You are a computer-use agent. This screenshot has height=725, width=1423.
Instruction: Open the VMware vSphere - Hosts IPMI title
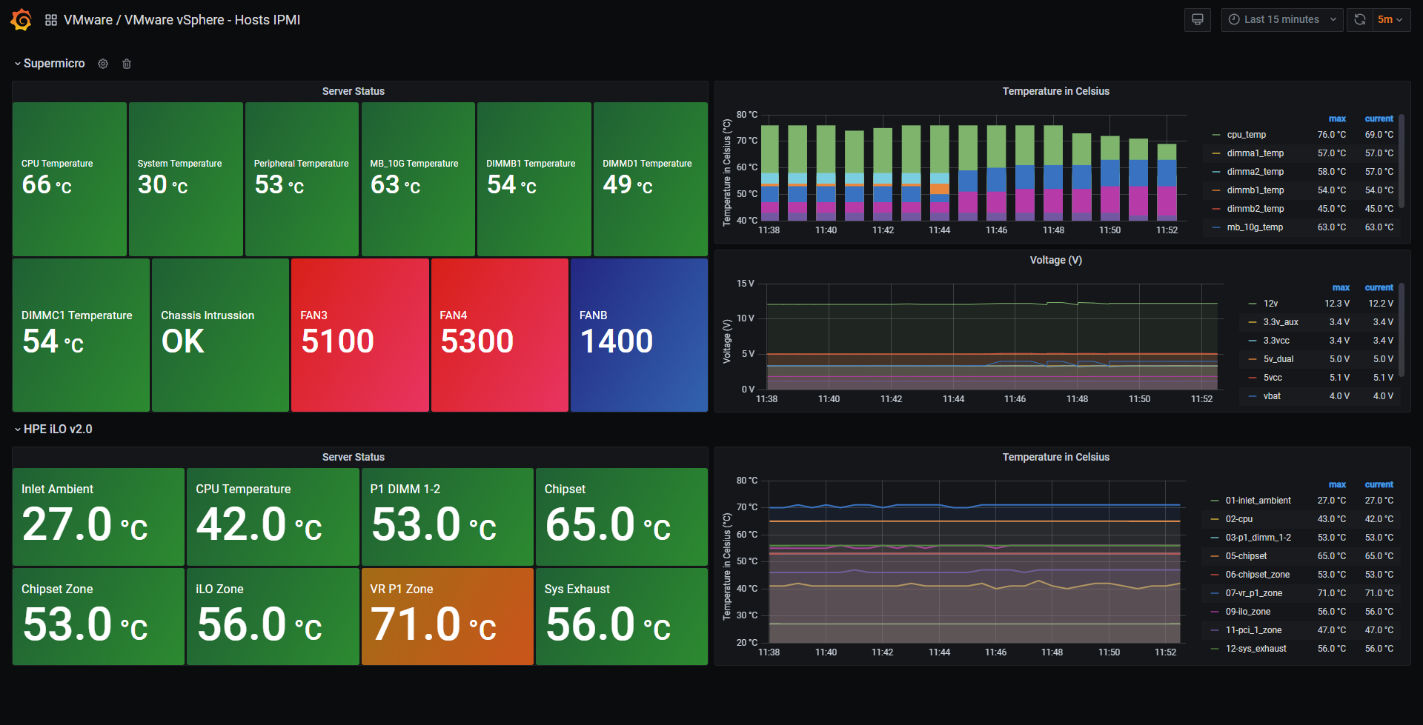pyautogui.click(x=212, y=20)
